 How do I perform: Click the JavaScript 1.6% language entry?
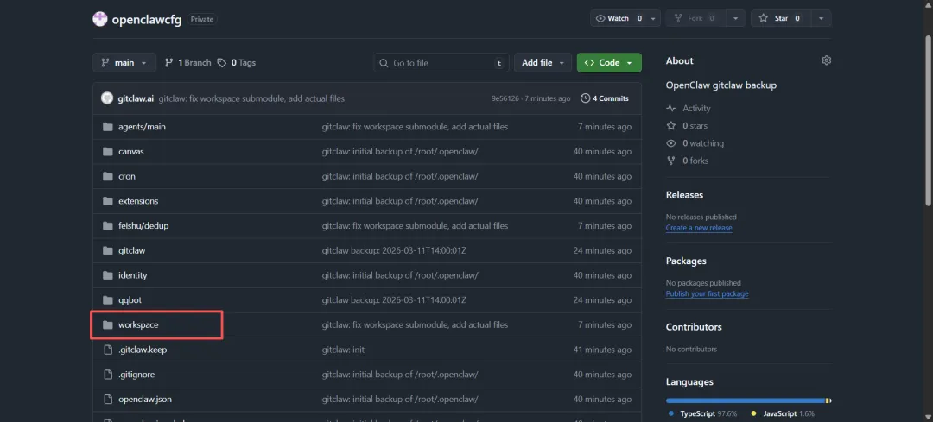click(x=783, y=413)
